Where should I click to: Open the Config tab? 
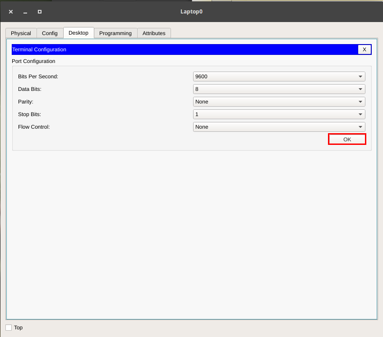(50, 33)
